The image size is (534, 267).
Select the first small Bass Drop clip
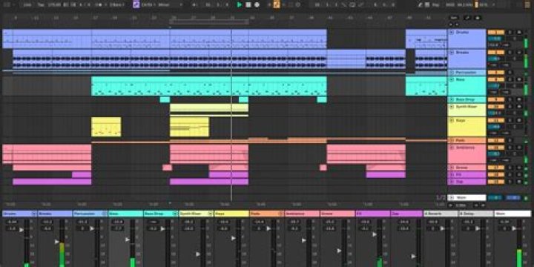[x=165, y=99]
